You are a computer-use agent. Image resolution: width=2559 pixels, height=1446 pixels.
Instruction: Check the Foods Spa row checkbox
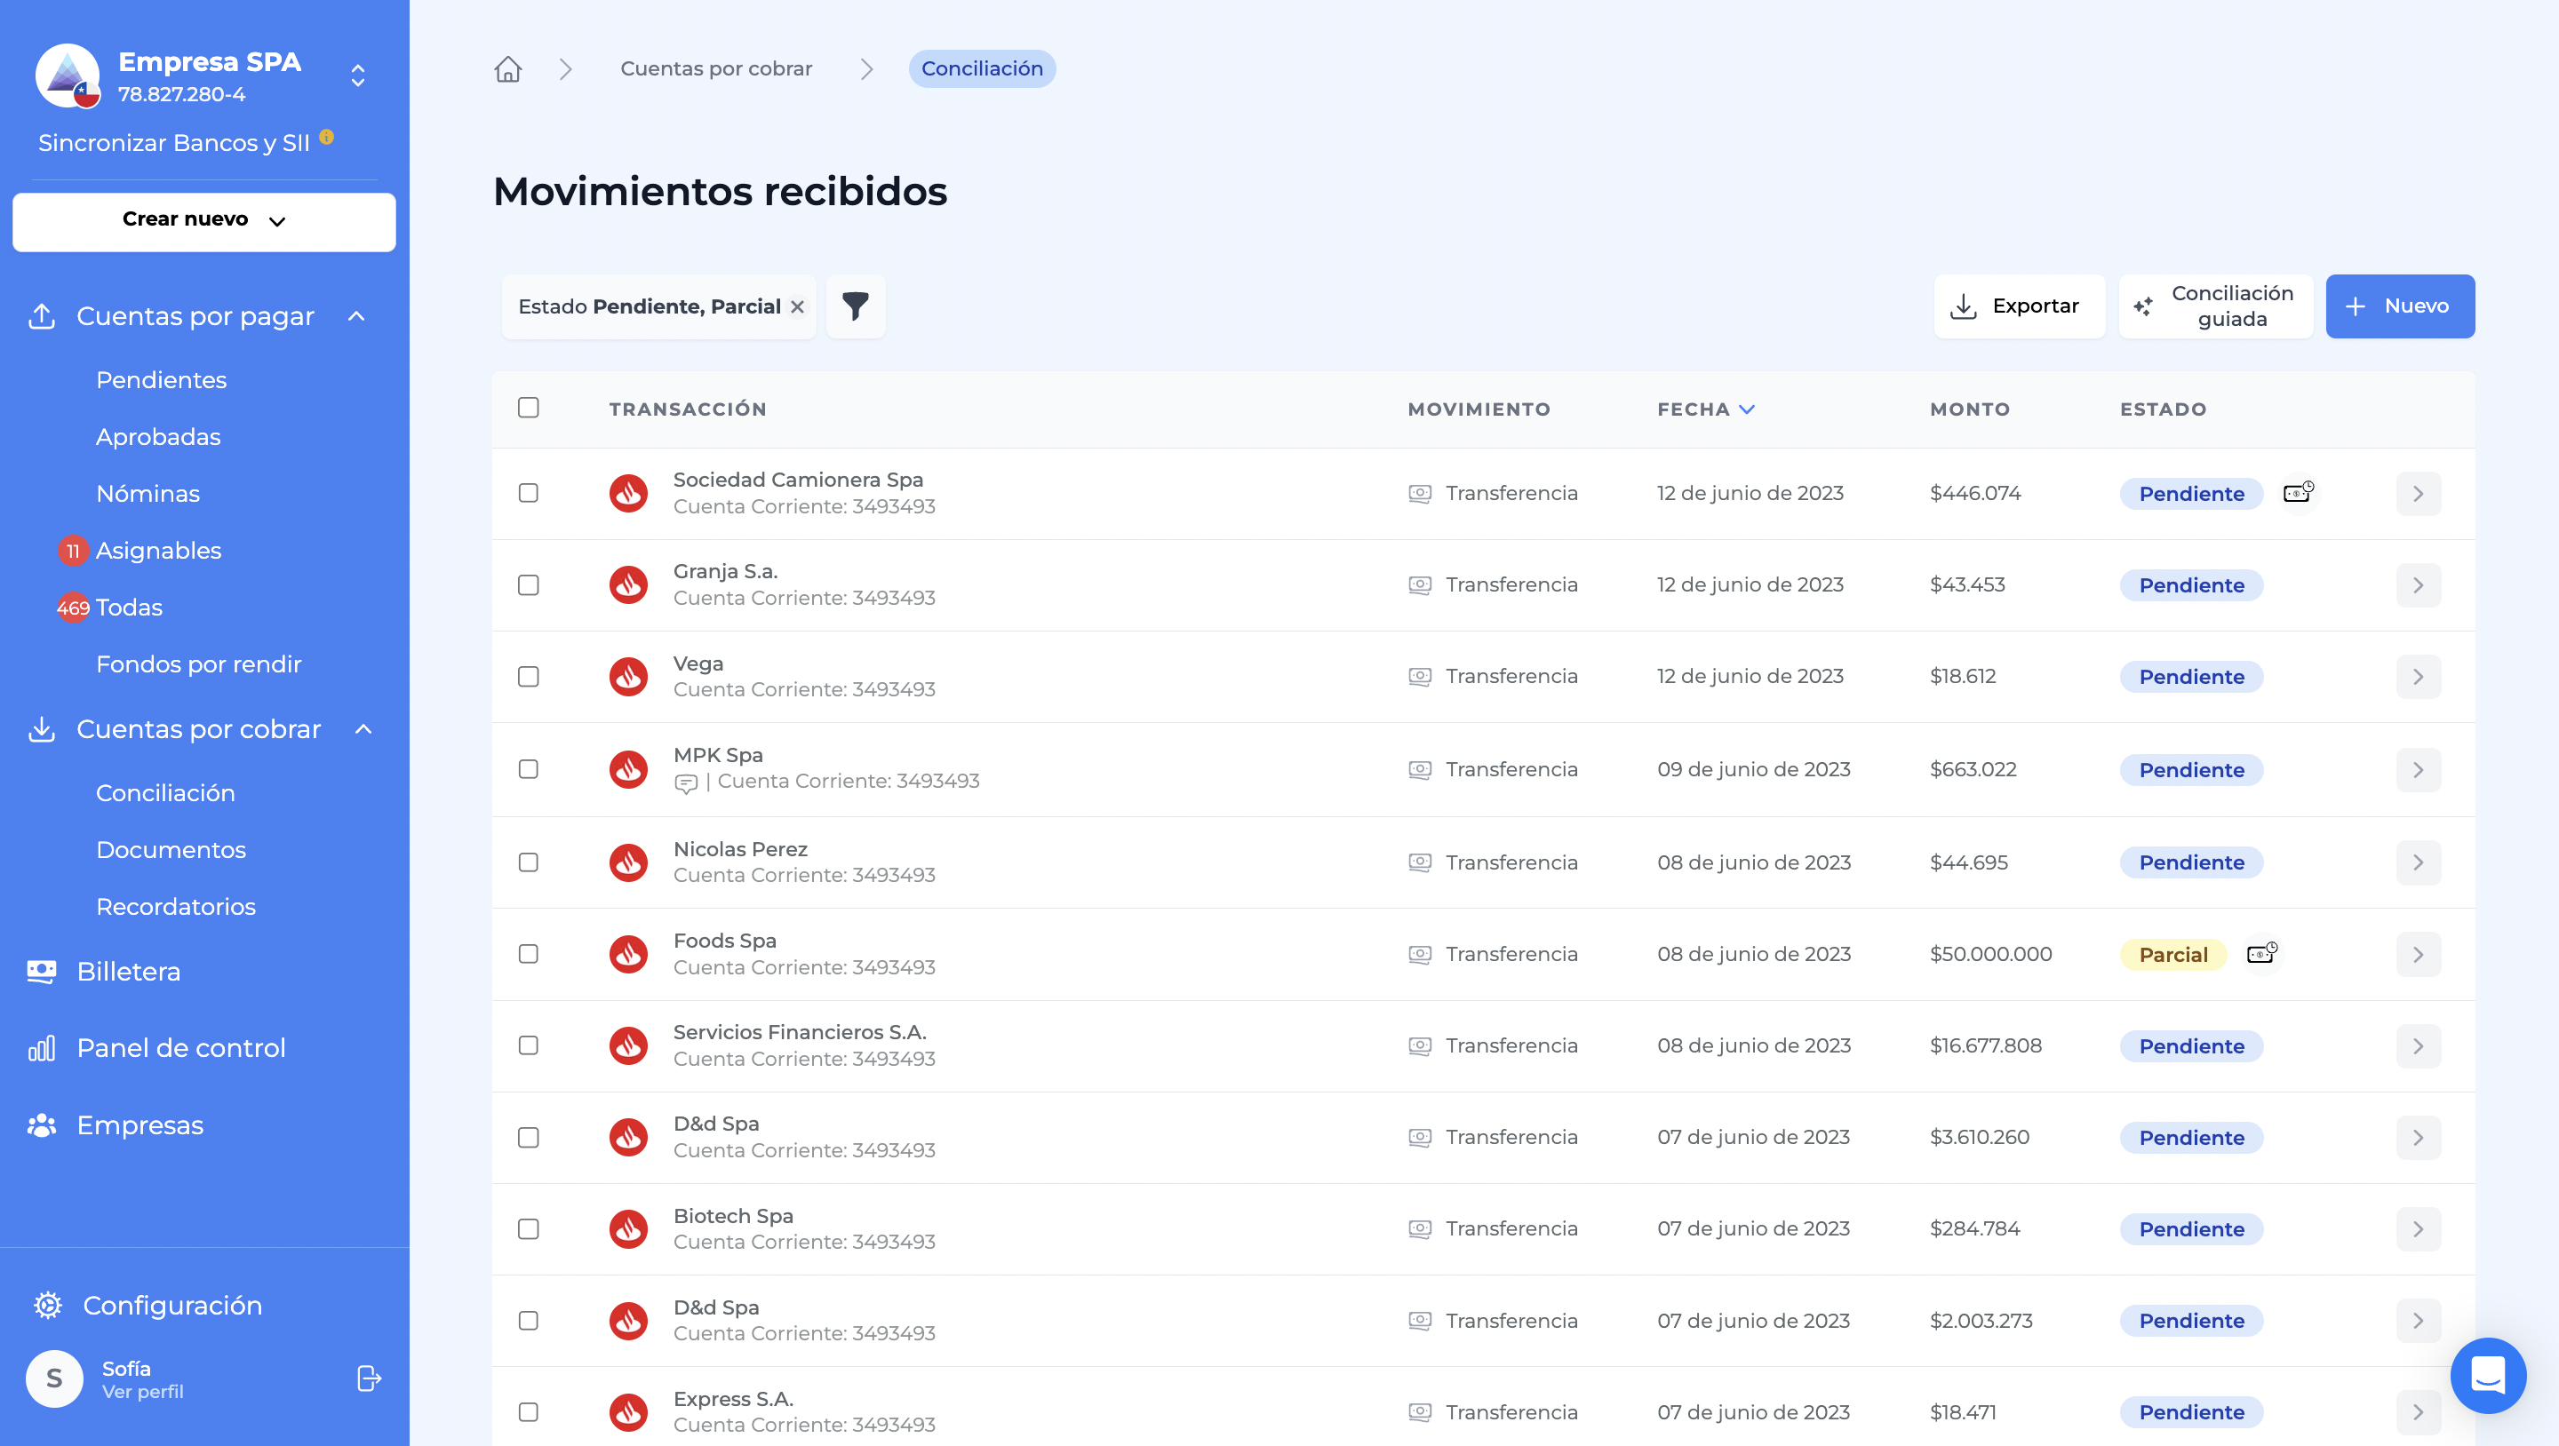coord(529,953)
